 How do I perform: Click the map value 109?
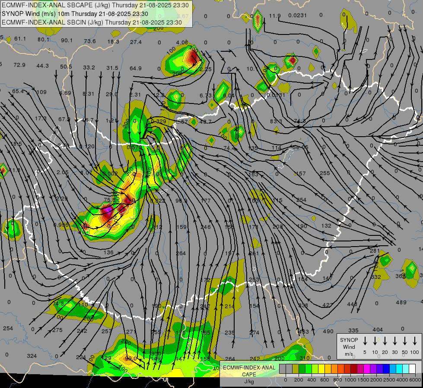41,92
